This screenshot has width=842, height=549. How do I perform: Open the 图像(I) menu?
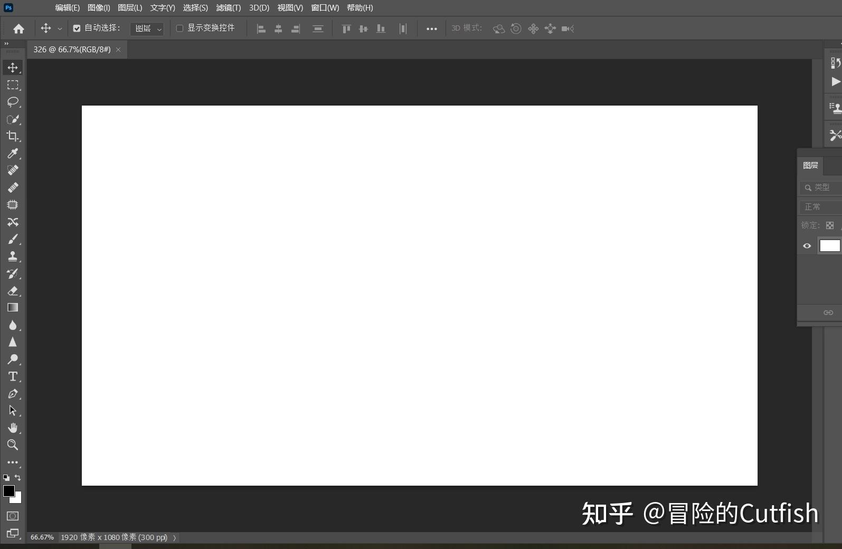(99, 8)
